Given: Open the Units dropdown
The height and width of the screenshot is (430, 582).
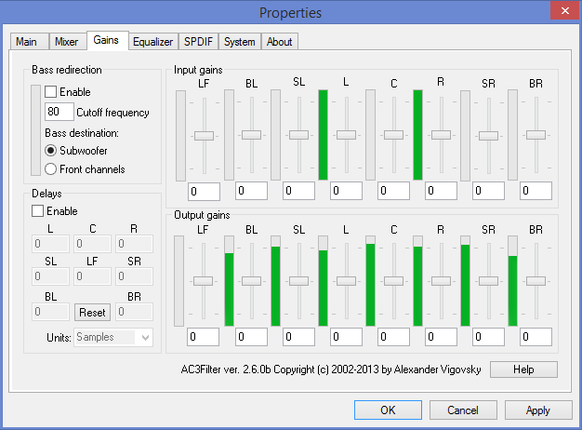Looking at the screenshot, I should tap(113, 337).
